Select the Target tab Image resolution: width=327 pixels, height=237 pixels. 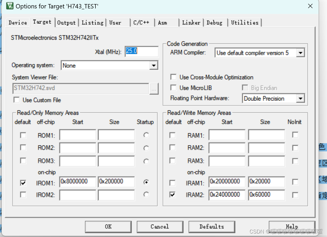[42, 22]
